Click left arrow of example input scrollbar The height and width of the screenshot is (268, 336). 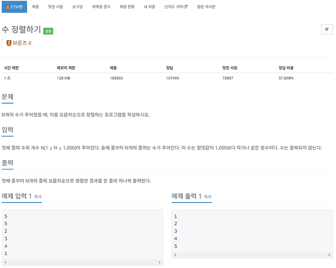(5, 262)
